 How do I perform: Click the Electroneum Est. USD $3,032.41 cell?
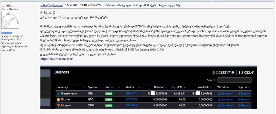[179, 94]
